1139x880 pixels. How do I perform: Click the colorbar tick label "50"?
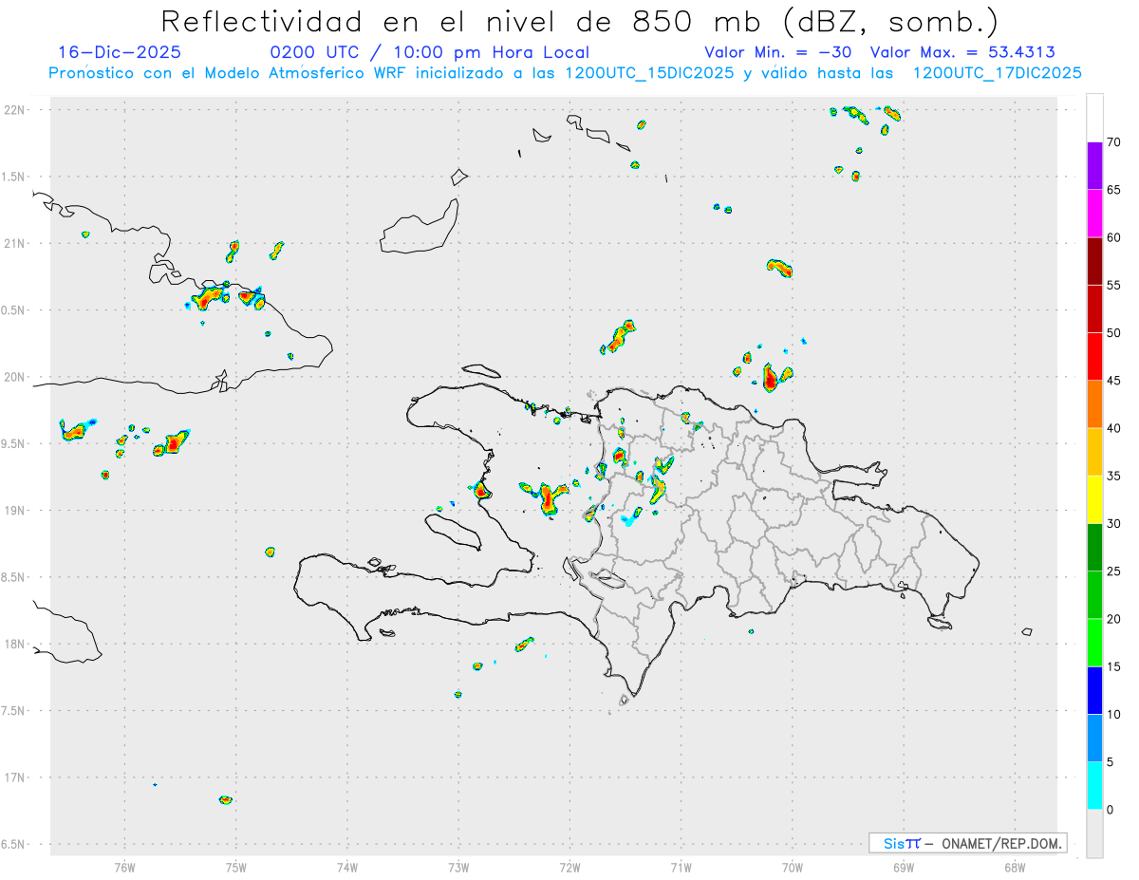click(x=1114, y=332)
